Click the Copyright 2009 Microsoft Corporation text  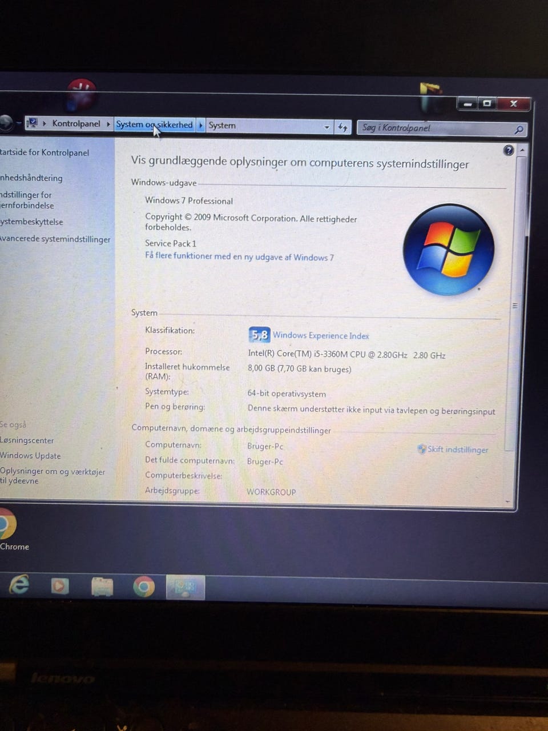point(251,222)
